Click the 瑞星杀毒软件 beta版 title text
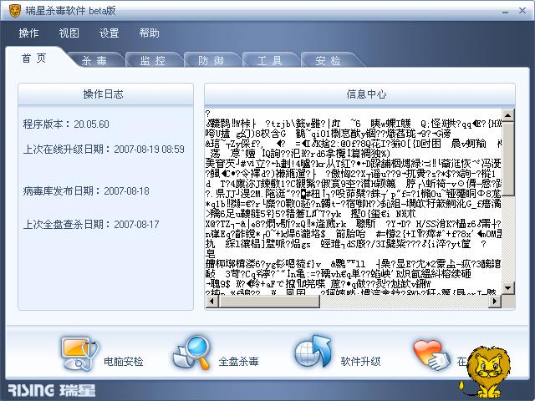 pyautogui.click(x=70, y=11)
